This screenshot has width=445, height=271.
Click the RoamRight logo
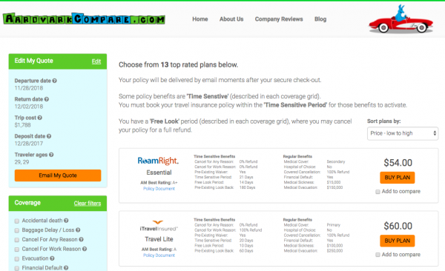click(x=158, y=161)
